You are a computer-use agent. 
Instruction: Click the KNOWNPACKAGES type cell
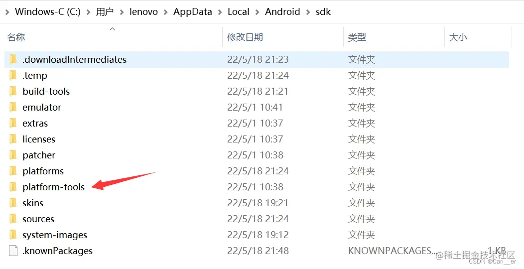[393, 251]
